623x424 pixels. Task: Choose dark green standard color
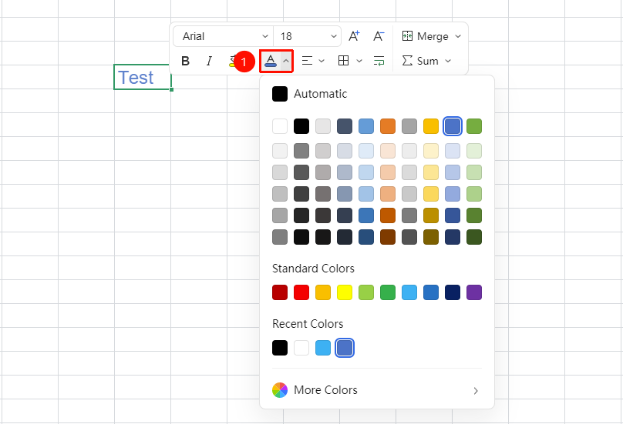tap(388, 292)
